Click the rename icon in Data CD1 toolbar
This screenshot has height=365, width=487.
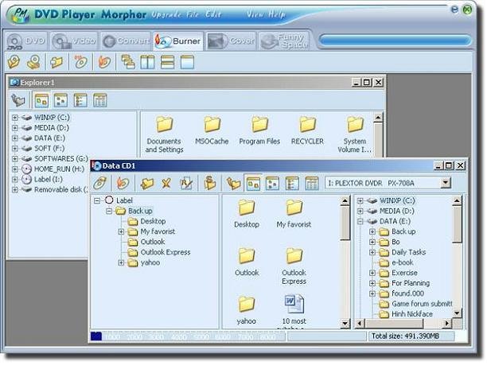coord(186,183)
